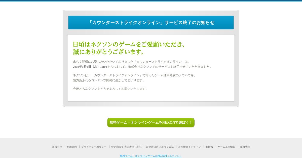Click the bold date 2019年3月6日（水）11:00

coord(90,67)
